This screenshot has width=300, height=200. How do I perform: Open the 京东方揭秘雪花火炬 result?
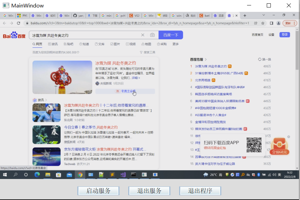pos(105,149)
